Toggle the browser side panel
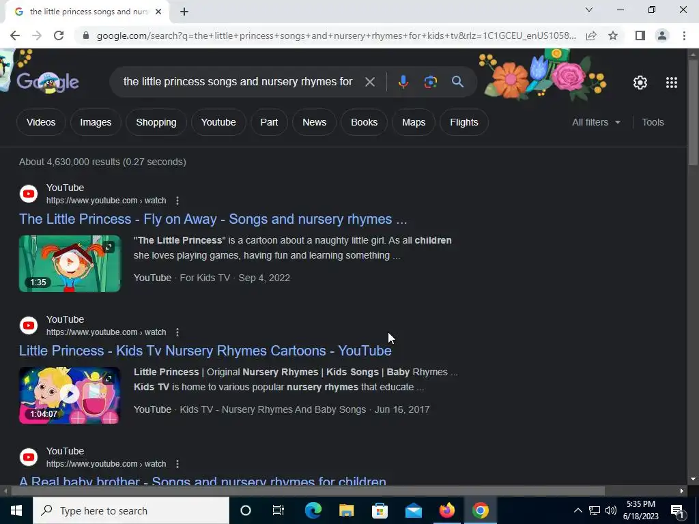 [640, 35]
